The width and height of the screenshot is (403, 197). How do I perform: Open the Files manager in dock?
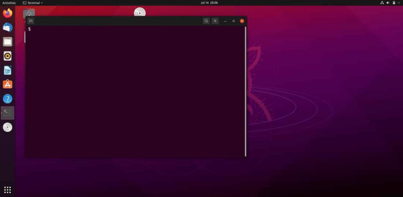7,42
